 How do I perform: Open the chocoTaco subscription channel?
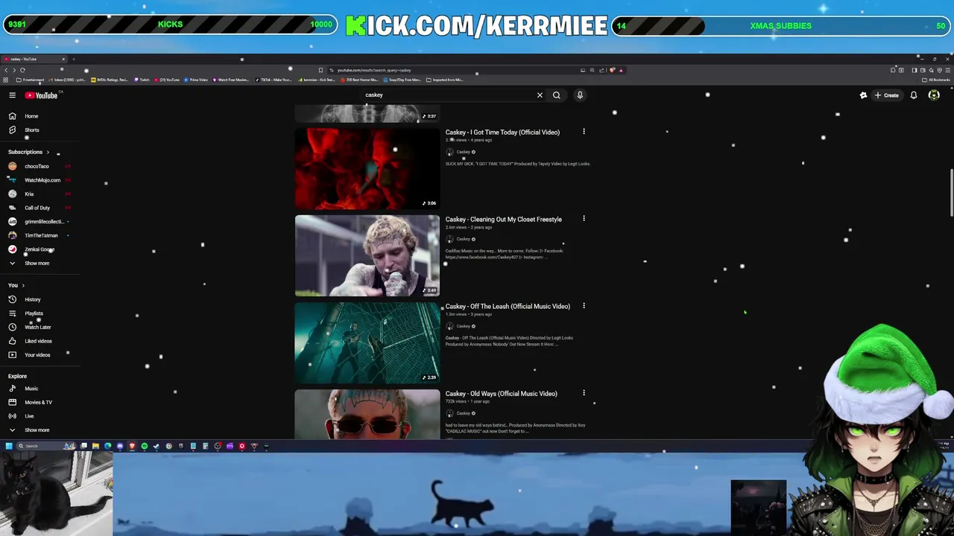click(40, 166)
